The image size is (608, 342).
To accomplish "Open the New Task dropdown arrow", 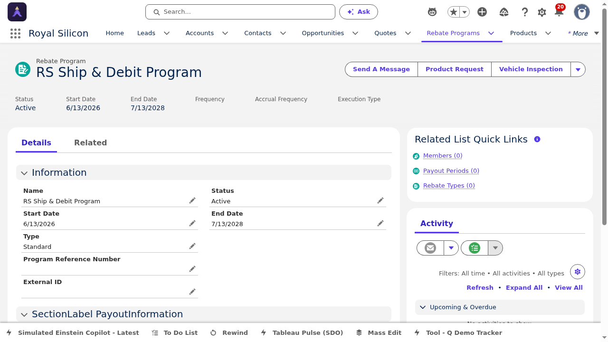I will click(x=495, y=248).
